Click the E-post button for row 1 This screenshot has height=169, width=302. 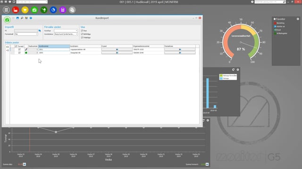[117, 49]
